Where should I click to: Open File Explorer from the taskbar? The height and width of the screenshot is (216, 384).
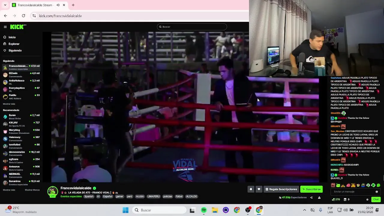(x=215, y=210)
